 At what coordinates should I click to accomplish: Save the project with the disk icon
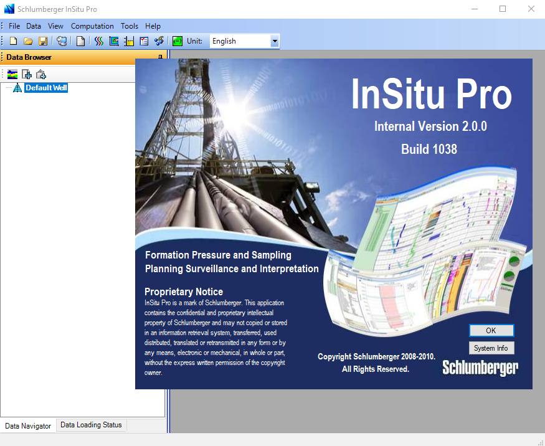pos(43,40)
